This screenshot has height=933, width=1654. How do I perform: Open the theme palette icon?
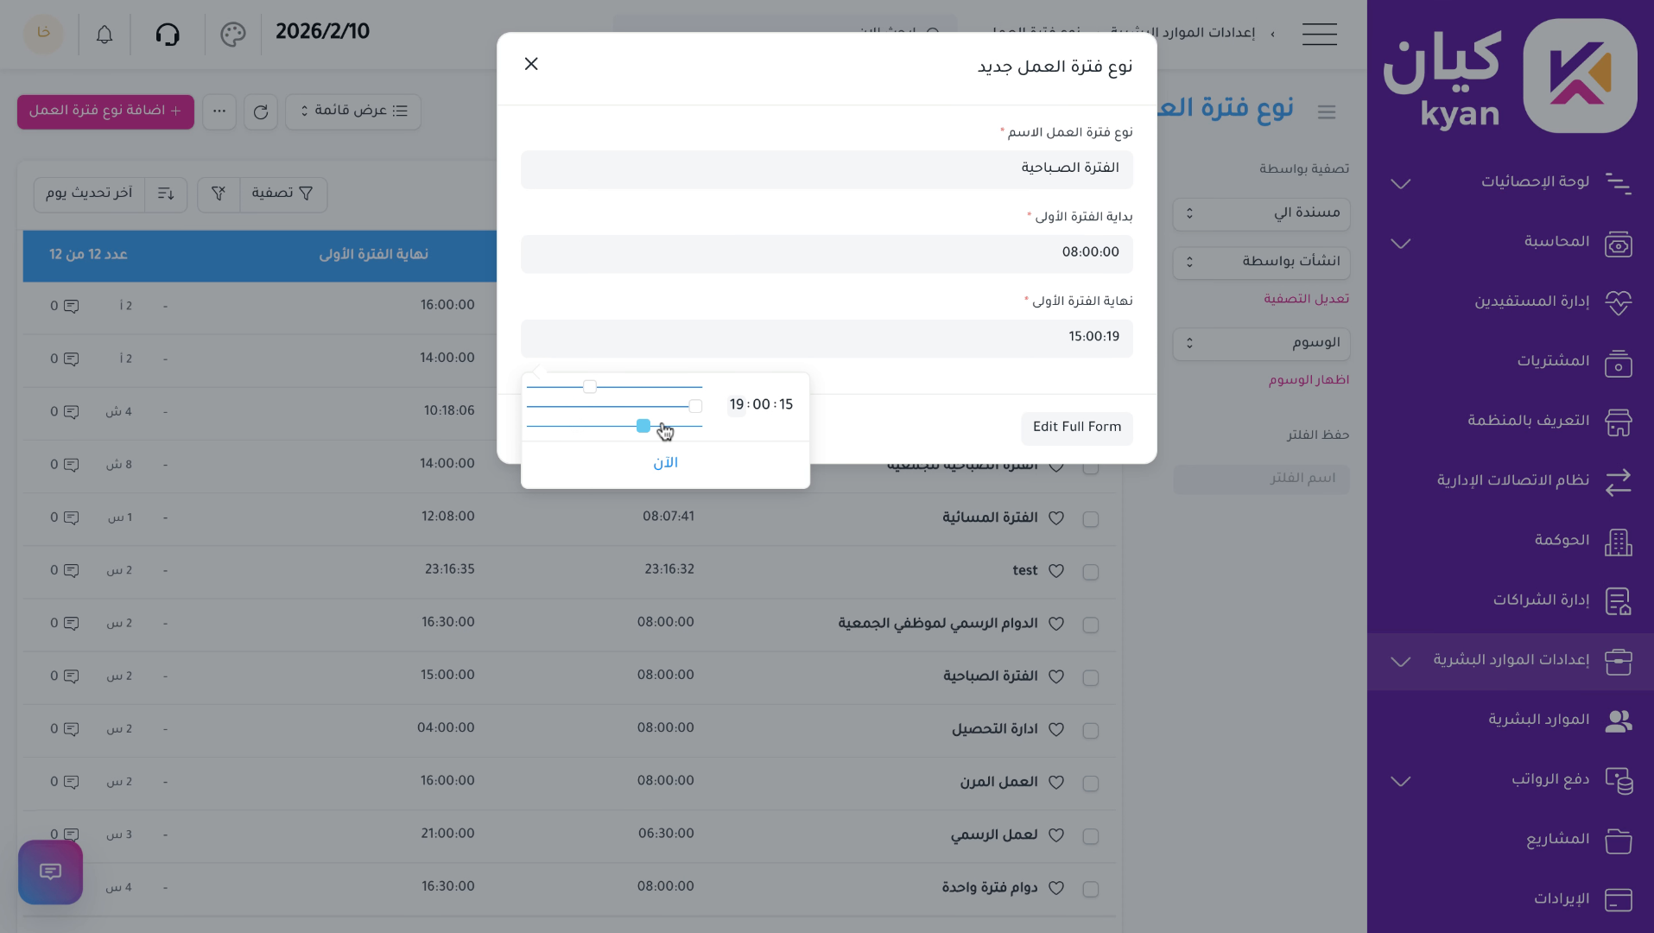tap(233, 35)
